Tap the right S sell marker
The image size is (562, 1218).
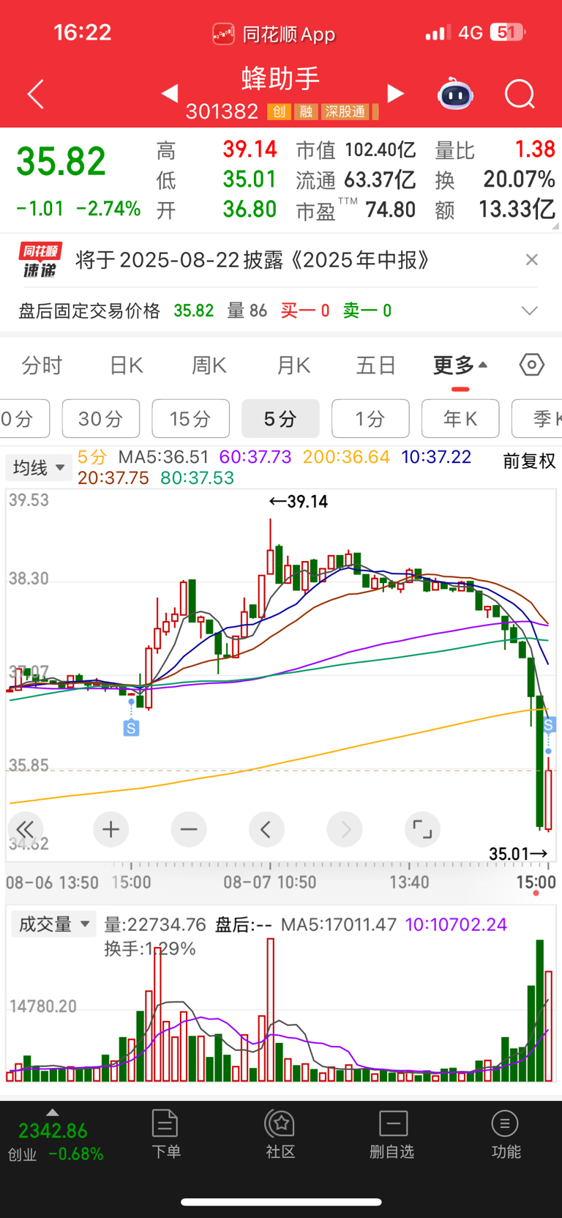click(549, 724)
